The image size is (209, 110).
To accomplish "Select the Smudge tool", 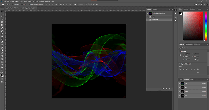I will coord(2,47).
